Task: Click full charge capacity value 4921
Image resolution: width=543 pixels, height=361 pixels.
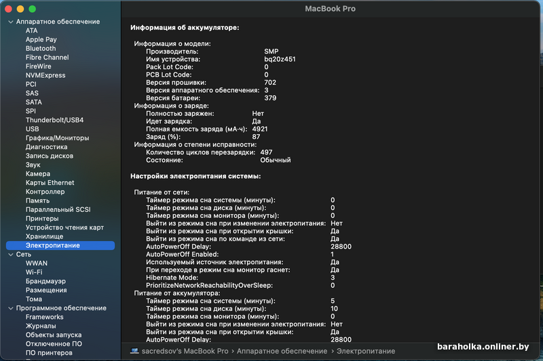Action: click(260, 129)
